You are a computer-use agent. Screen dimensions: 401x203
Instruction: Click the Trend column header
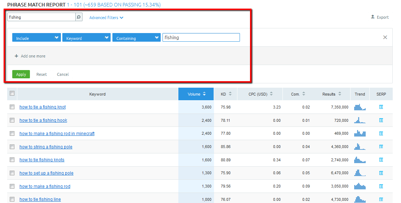360,94
